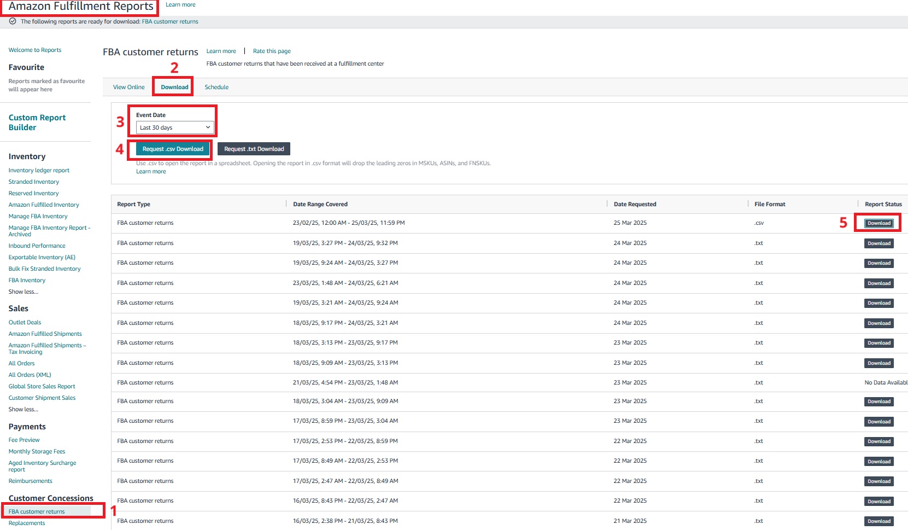Switch to the Download tab

[174, 87]
